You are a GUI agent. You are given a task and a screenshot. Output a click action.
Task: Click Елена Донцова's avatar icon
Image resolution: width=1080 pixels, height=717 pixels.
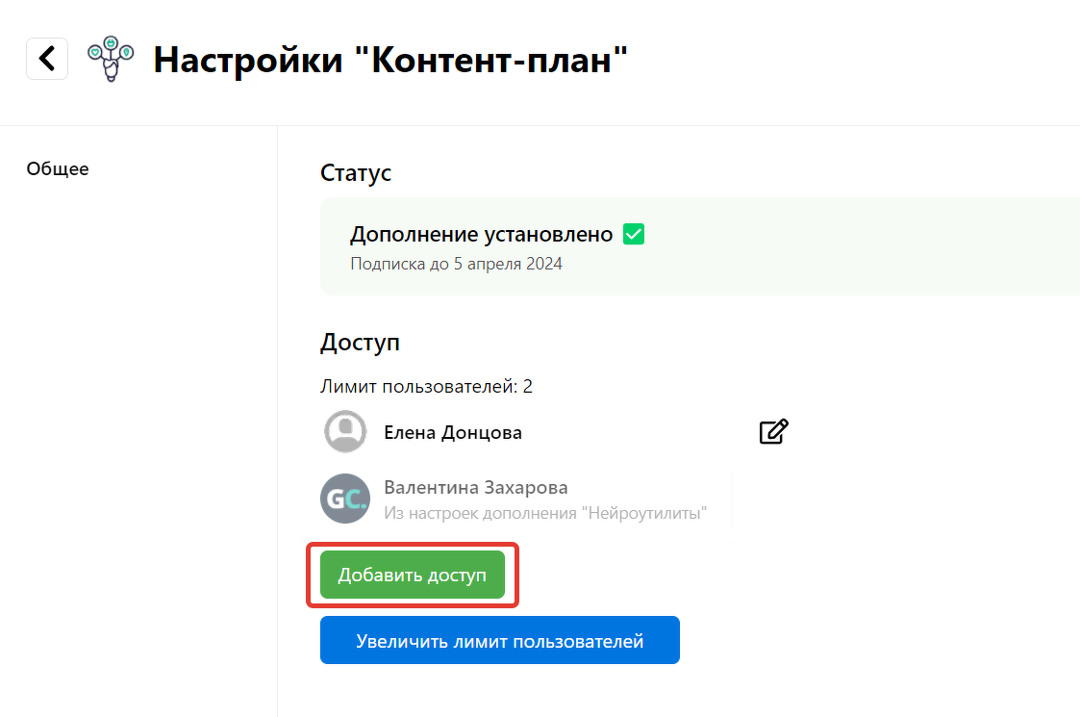click(x=344, y=431)
